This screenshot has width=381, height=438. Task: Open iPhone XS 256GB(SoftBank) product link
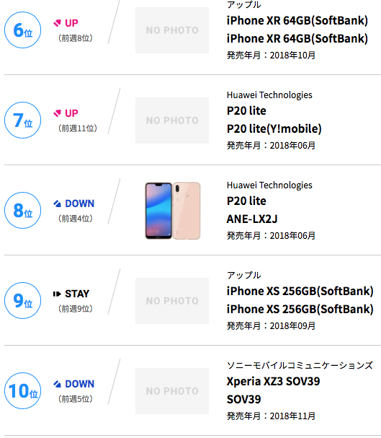tap(300, 292)
